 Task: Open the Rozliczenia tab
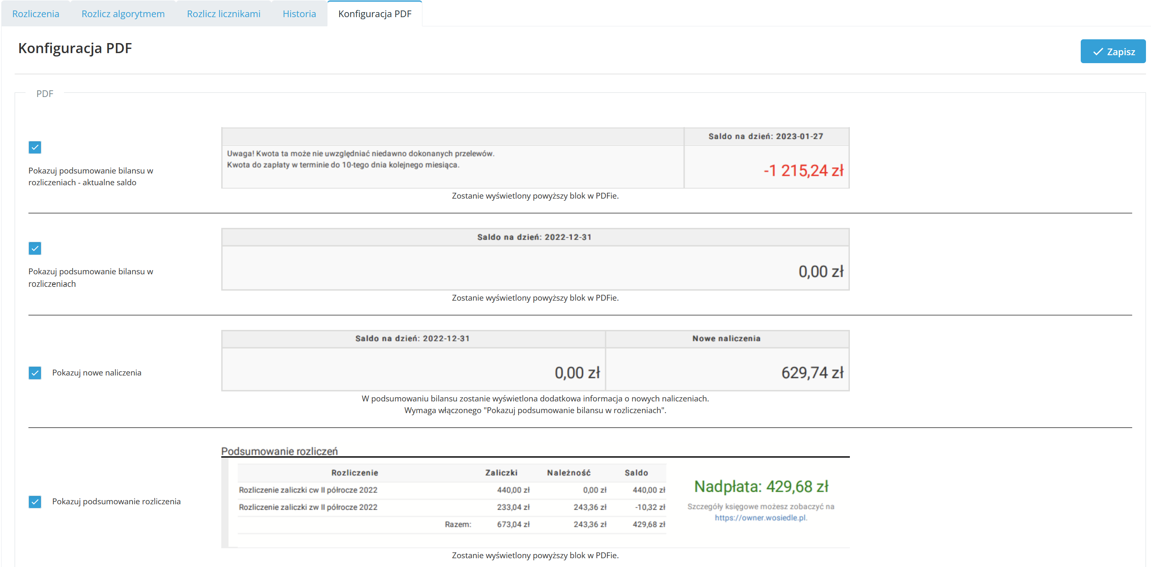pyautogui.click(x=35, y=14)
